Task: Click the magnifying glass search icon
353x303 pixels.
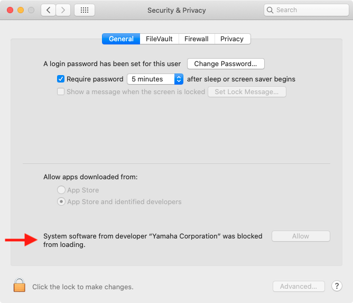Action: 270,10
